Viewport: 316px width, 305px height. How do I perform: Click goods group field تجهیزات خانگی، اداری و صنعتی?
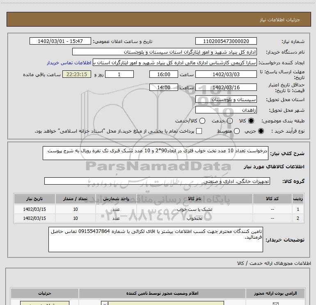click(x=157, y=181)
